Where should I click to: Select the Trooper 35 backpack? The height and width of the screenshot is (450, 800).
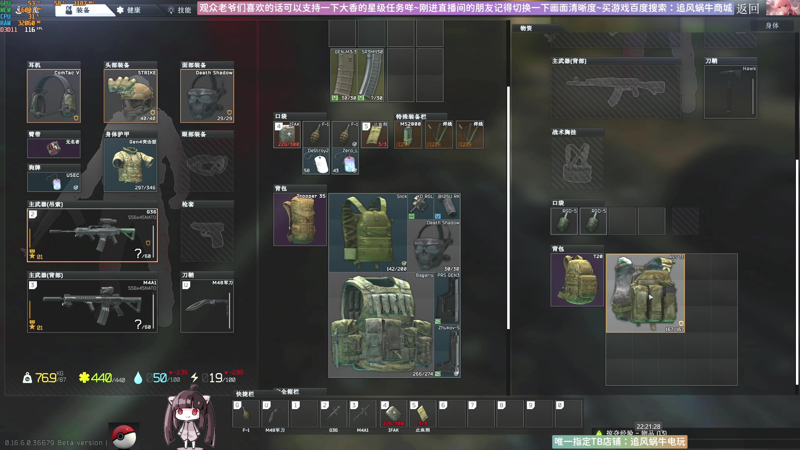point(300,219)
